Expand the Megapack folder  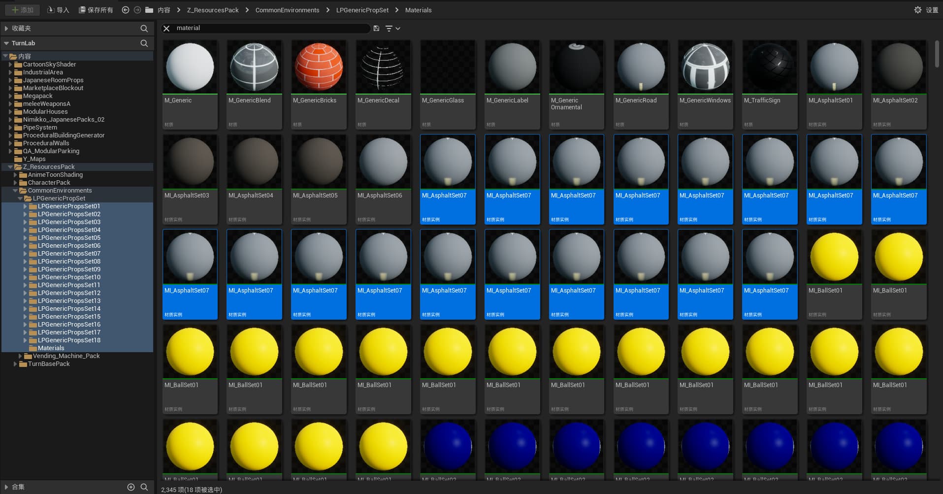(x=10, y=96)
